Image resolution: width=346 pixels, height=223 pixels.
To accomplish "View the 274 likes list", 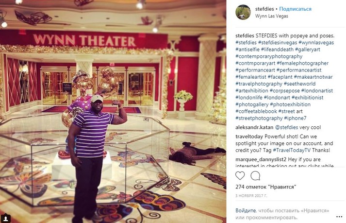I will (265, 187).
